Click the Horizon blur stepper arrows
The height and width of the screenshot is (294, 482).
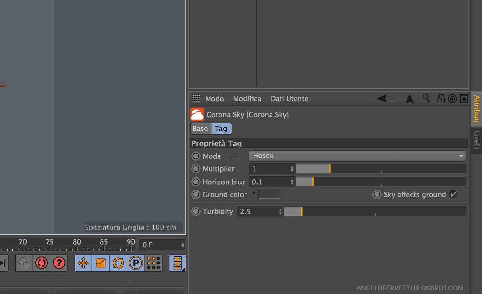point(292,182)
